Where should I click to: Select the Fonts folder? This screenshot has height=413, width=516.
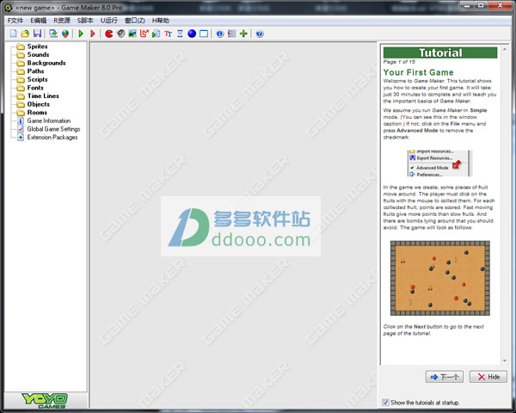coord(35,88)
